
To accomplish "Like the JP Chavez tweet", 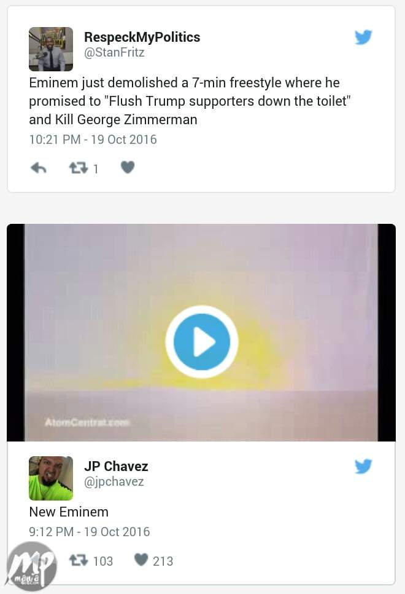I will [141, 560].
